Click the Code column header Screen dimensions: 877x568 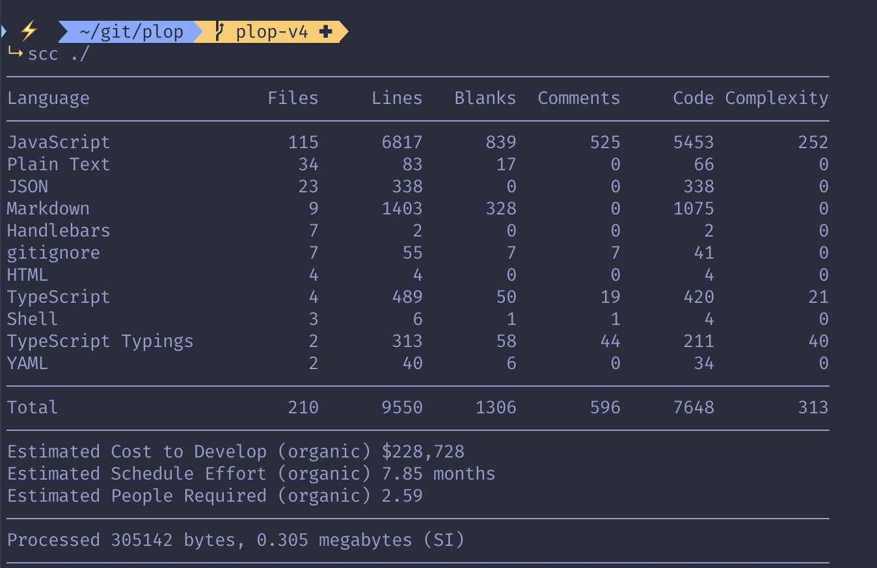coord(694,97)
